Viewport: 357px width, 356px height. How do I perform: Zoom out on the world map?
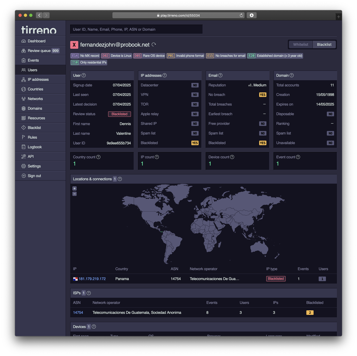(x=75, y=194)
